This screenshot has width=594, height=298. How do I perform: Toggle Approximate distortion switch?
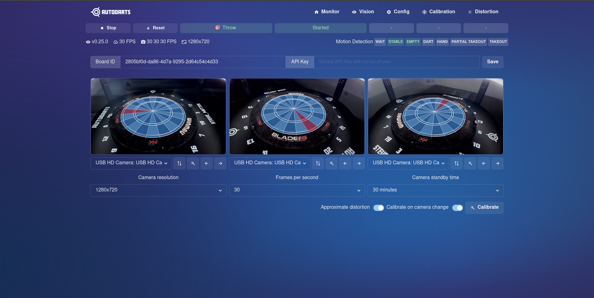click(x=378, y=208)
